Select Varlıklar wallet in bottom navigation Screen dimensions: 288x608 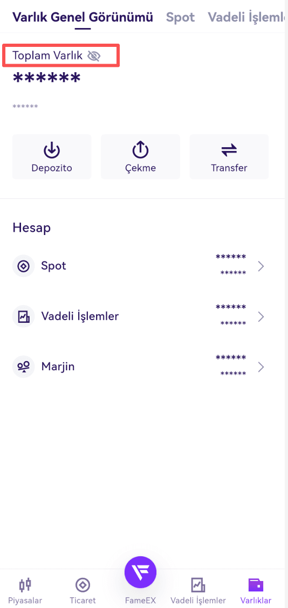256,591
